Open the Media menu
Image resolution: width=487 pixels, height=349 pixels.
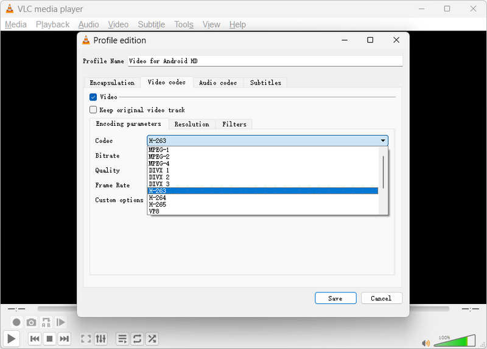point(16,24)
